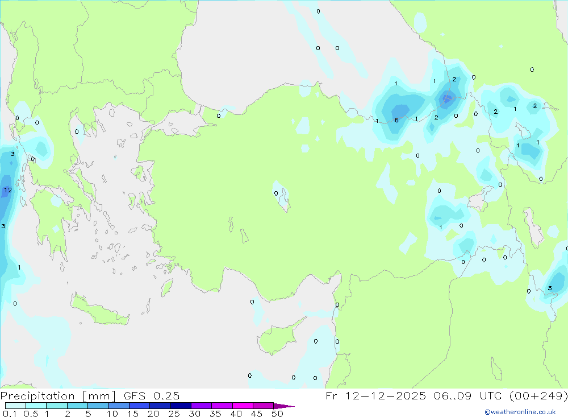
Task: Pick the 2–5 mm legend color swatch
Action: (77, 406)
